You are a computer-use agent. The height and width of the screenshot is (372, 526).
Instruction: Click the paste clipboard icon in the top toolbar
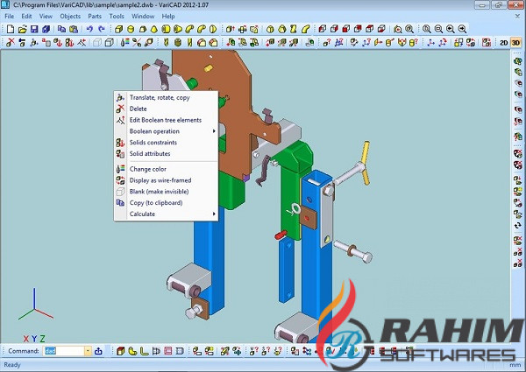pyautogui.click(x=74, y=29)
